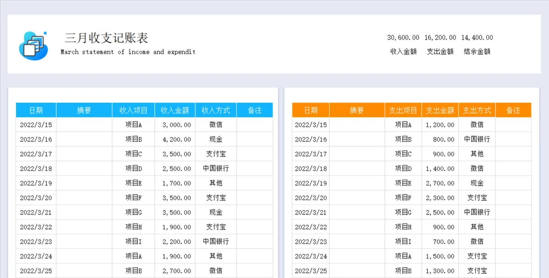Click 中国银行 in expense row 2022/3/16

477,139
